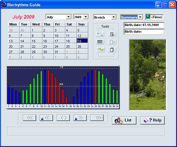Select the green bar chart tool
Screen dimensions: 177x147
point(100,42)
